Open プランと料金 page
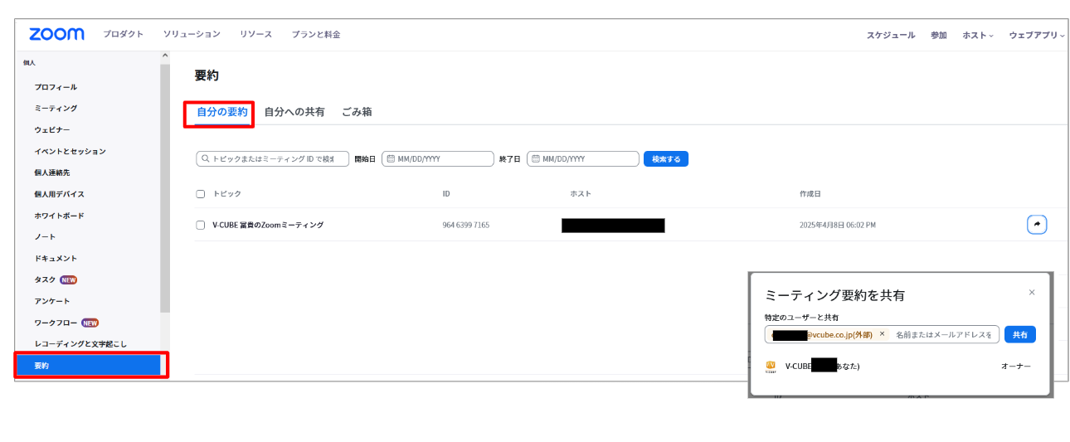1070x442 pixels. (316, 34)
